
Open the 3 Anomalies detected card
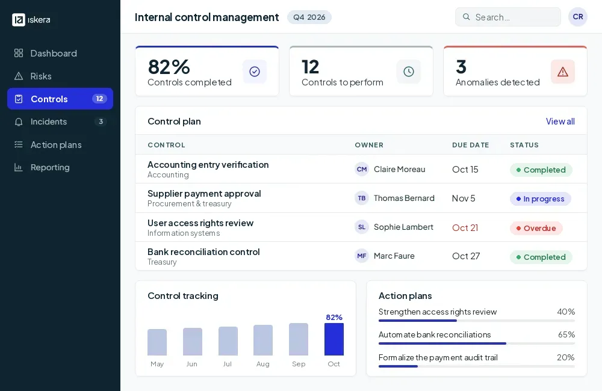(515, 71)
